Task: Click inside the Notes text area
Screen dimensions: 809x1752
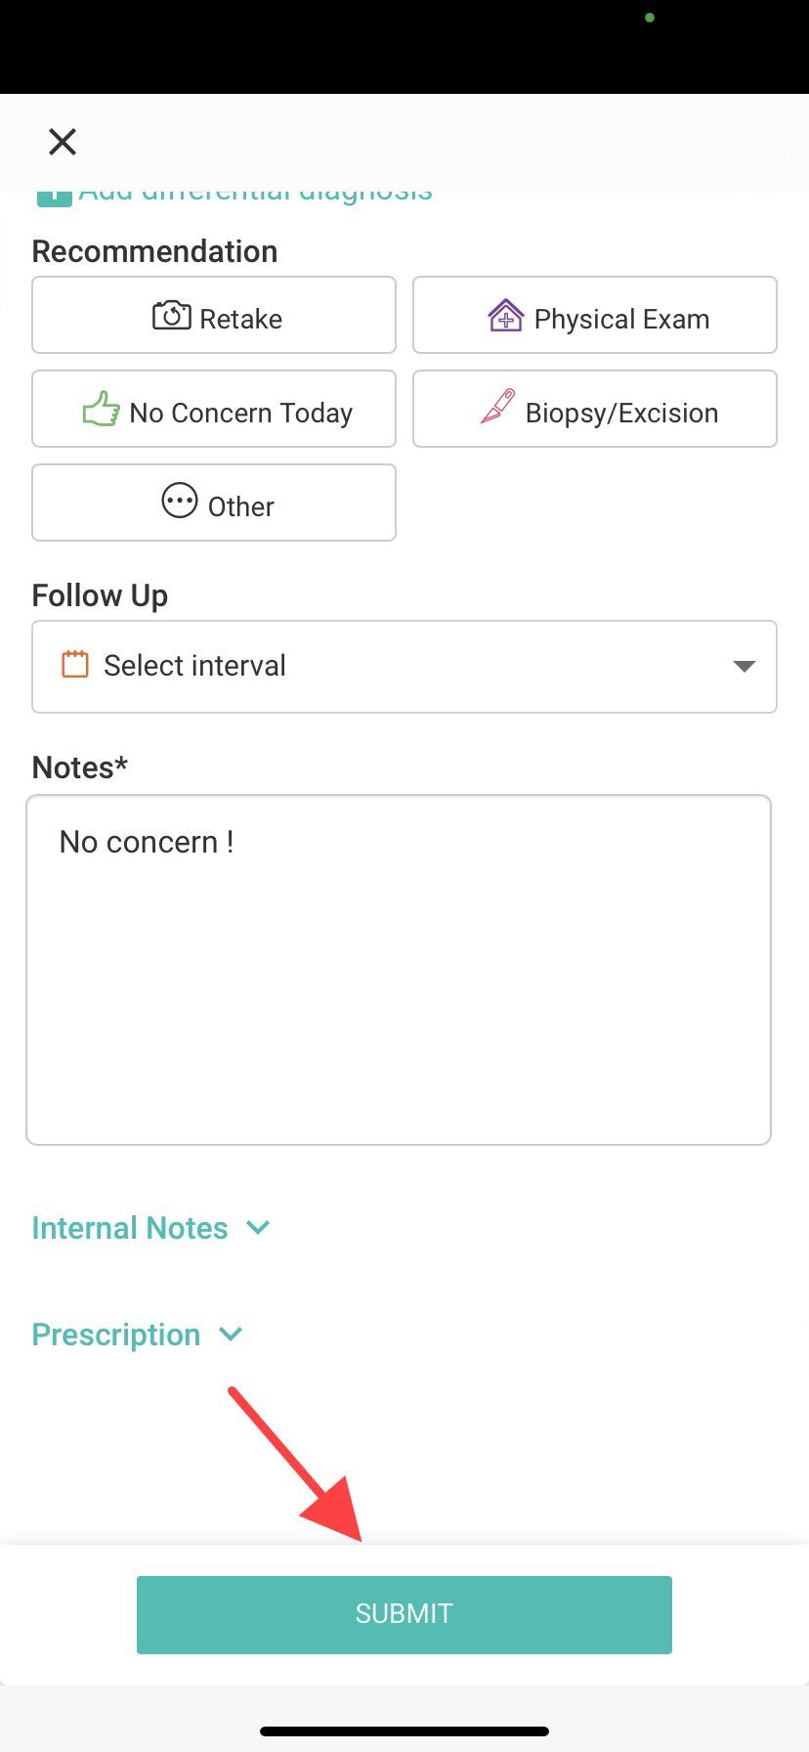Action: [x=399, y=970]
